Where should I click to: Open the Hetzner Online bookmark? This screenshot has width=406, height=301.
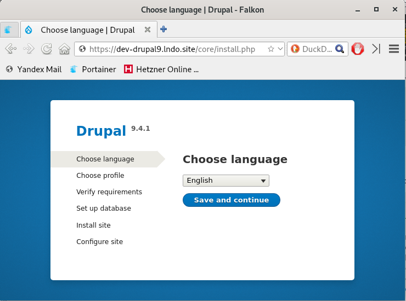tap(161, 70)
